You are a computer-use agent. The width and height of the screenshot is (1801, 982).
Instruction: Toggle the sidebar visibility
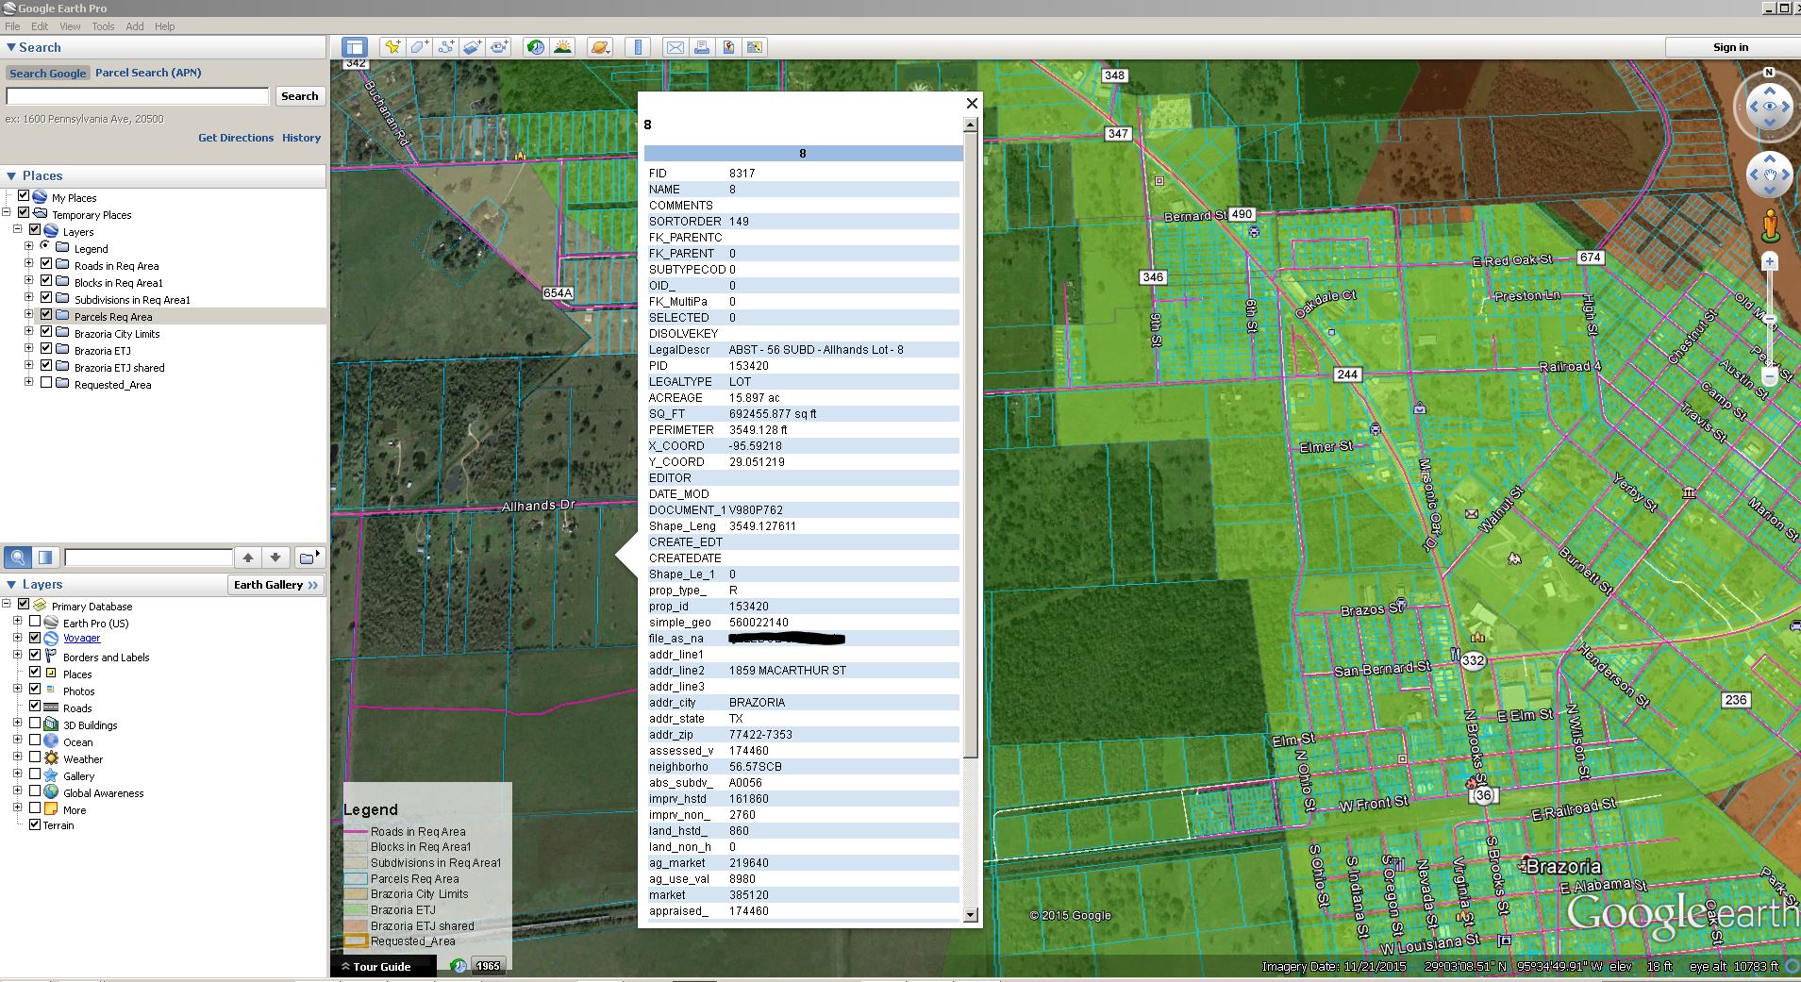tap(354, 46)
